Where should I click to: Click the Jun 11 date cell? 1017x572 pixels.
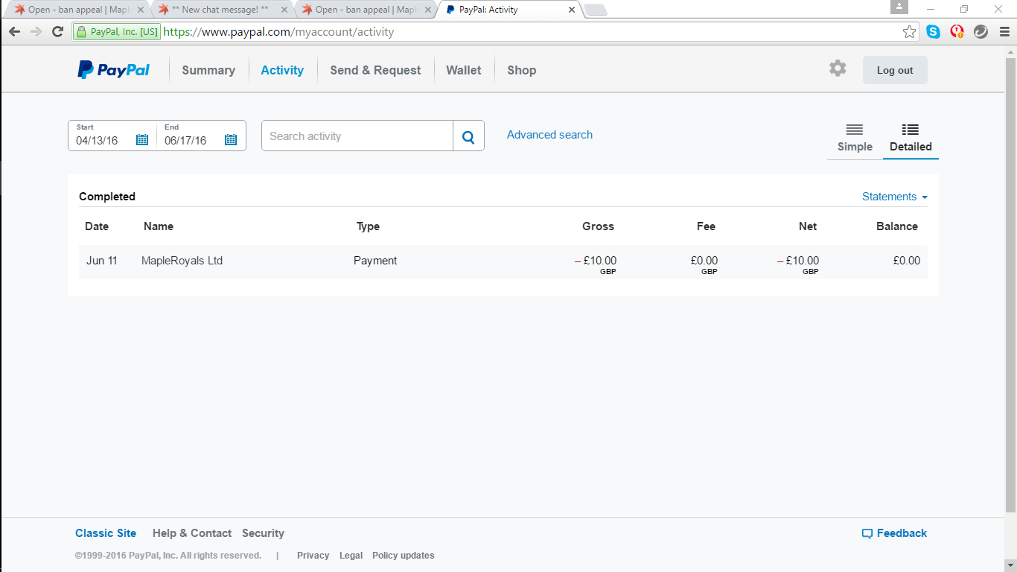(x=102, y=261)
